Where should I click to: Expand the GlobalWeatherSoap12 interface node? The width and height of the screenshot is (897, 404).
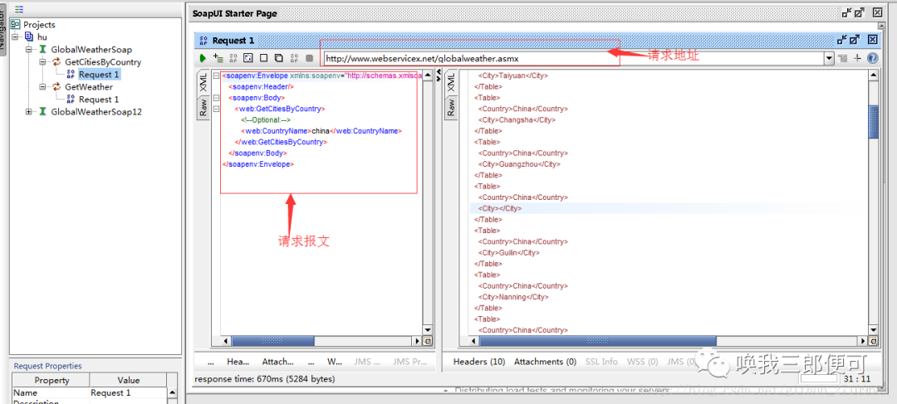28,112
